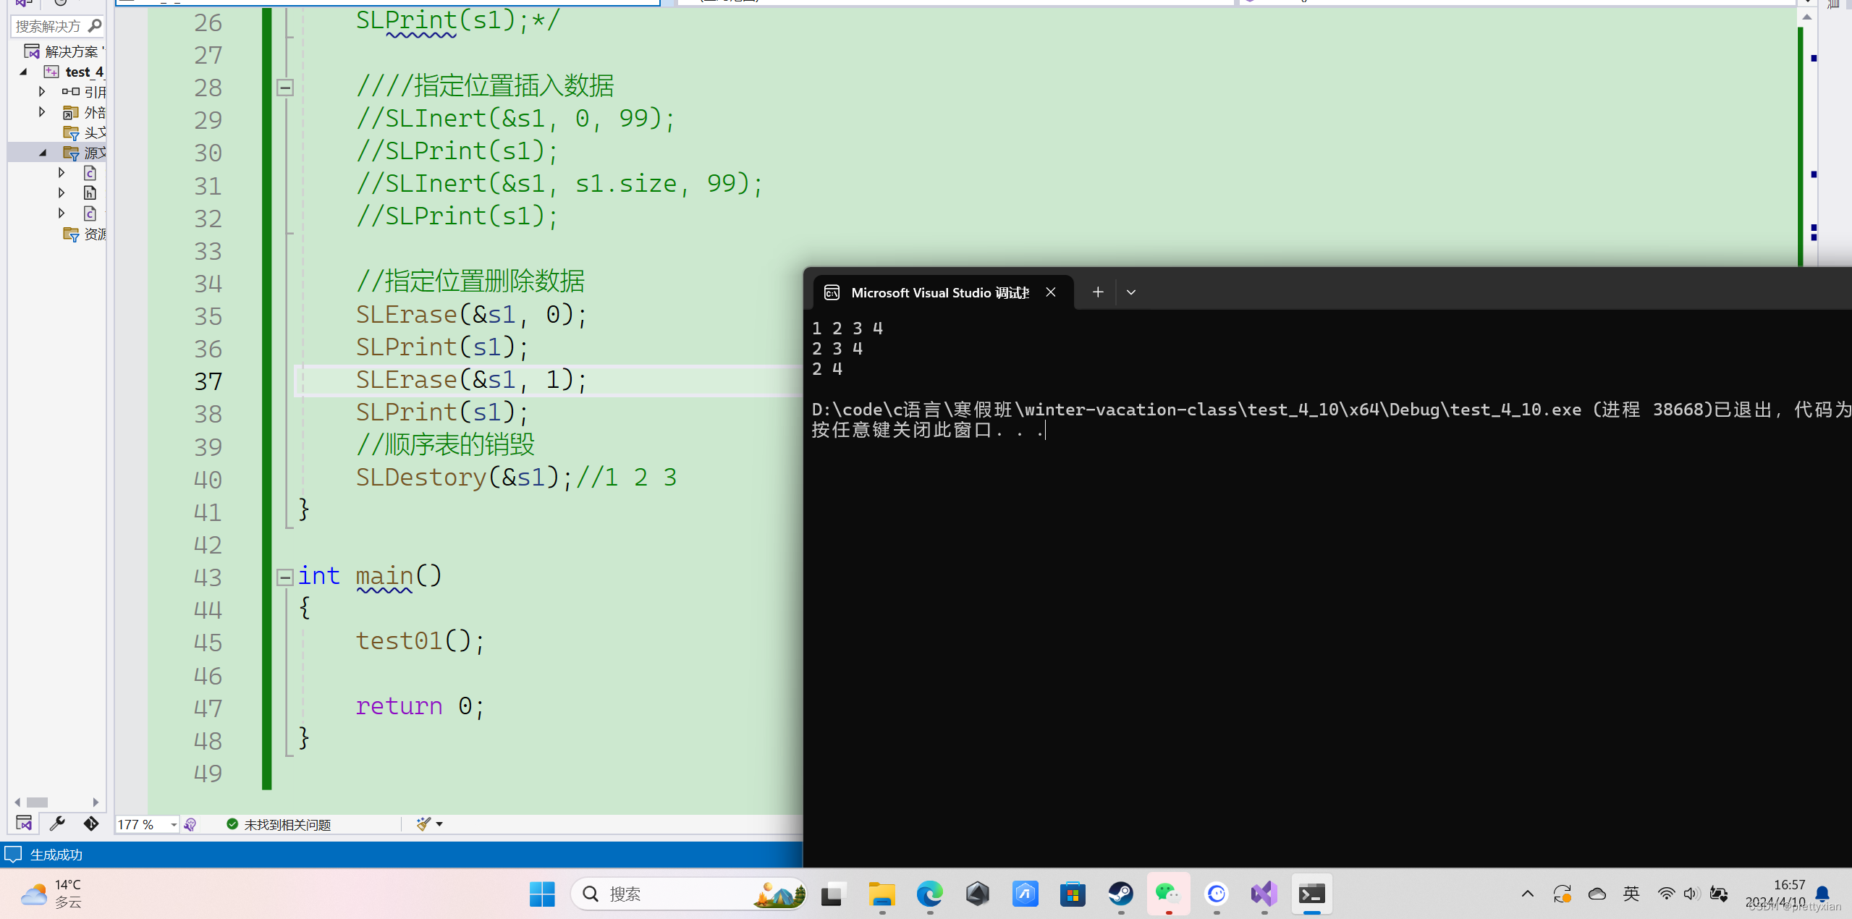1852x919 pixels.
Task: Click the status bar feedback notification icon
Action: pyautogui.click(x=13, y=855)
